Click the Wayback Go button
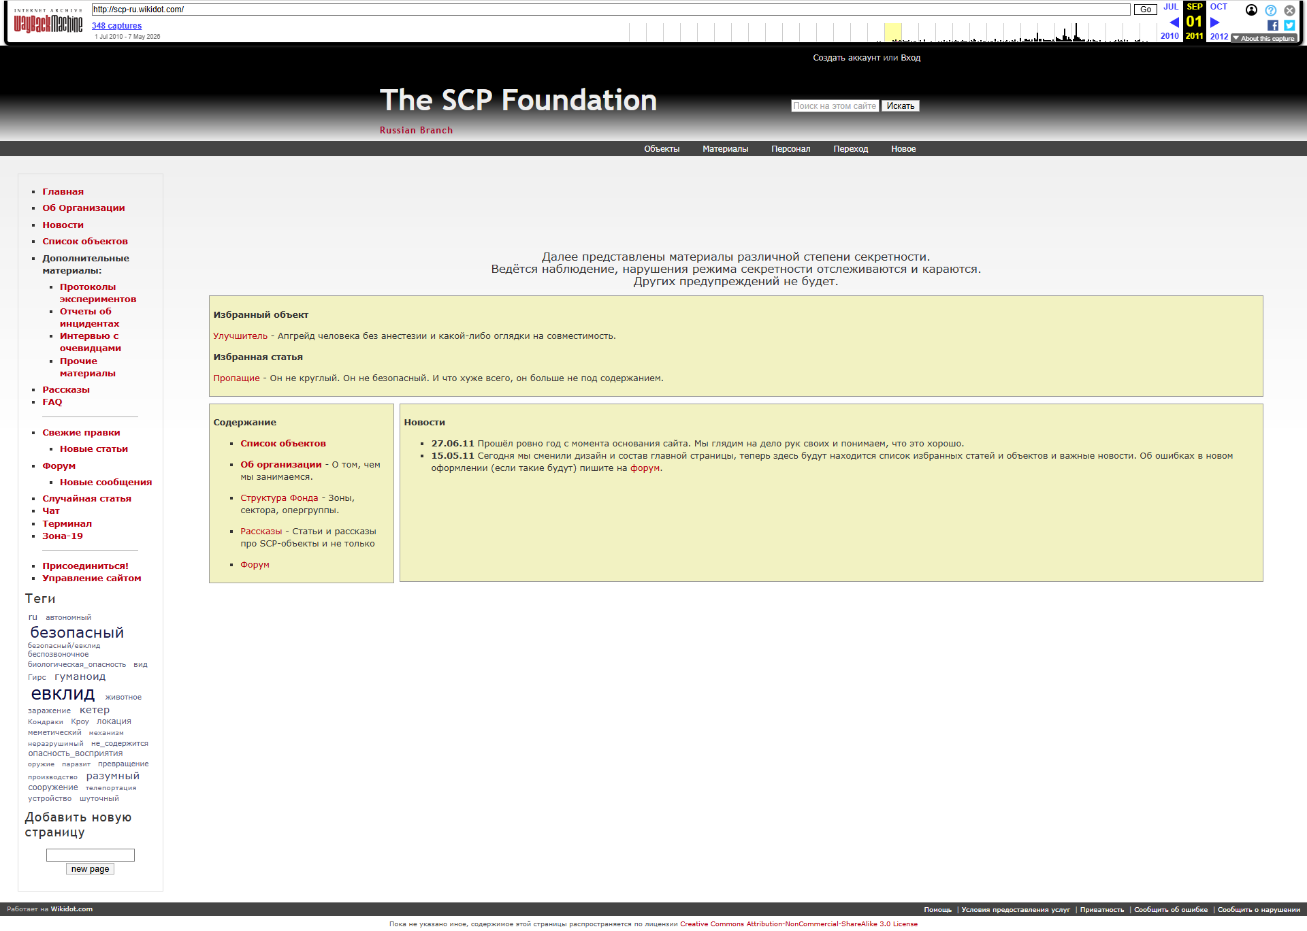Screen dimensions: 1307x931 click(1146, 10)
